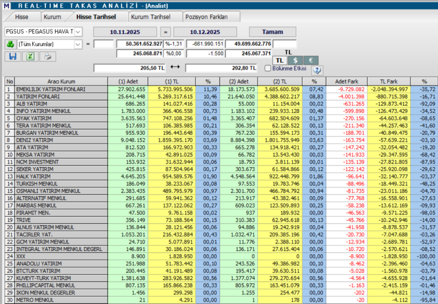Image resolution: width=438 pixels, height=304 pixels.
Task: Enable the Bölünme Etkisi checkbox
Action: [268, 69]
